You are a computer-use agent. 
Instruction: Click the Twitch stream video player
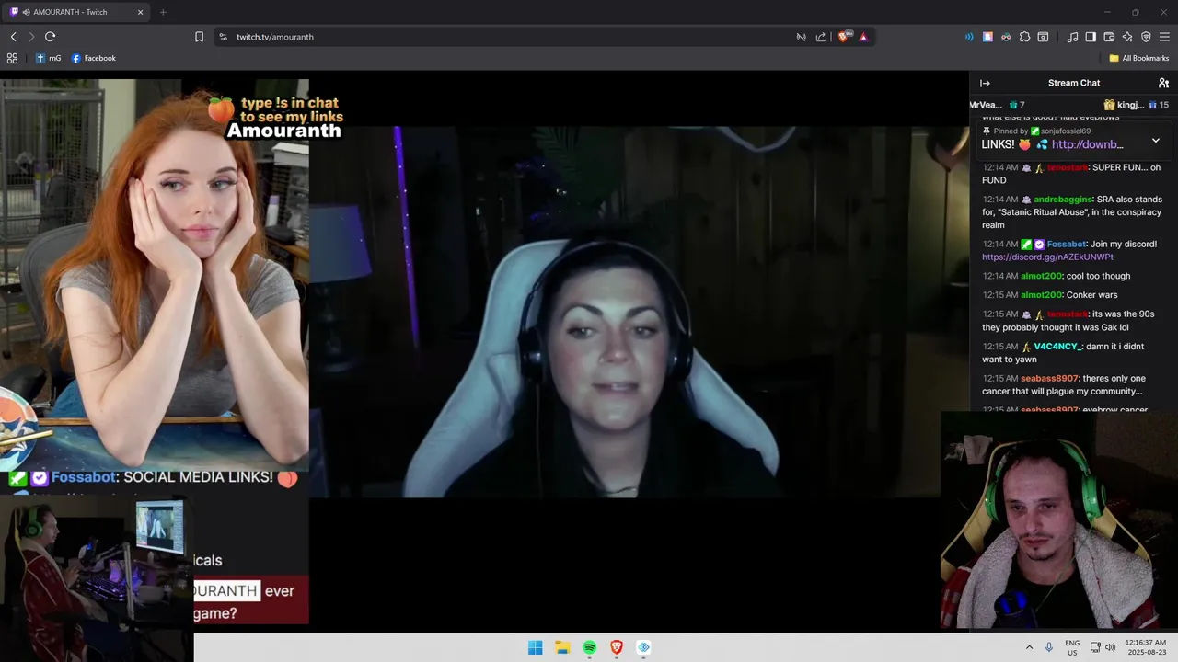coord(484,351)
